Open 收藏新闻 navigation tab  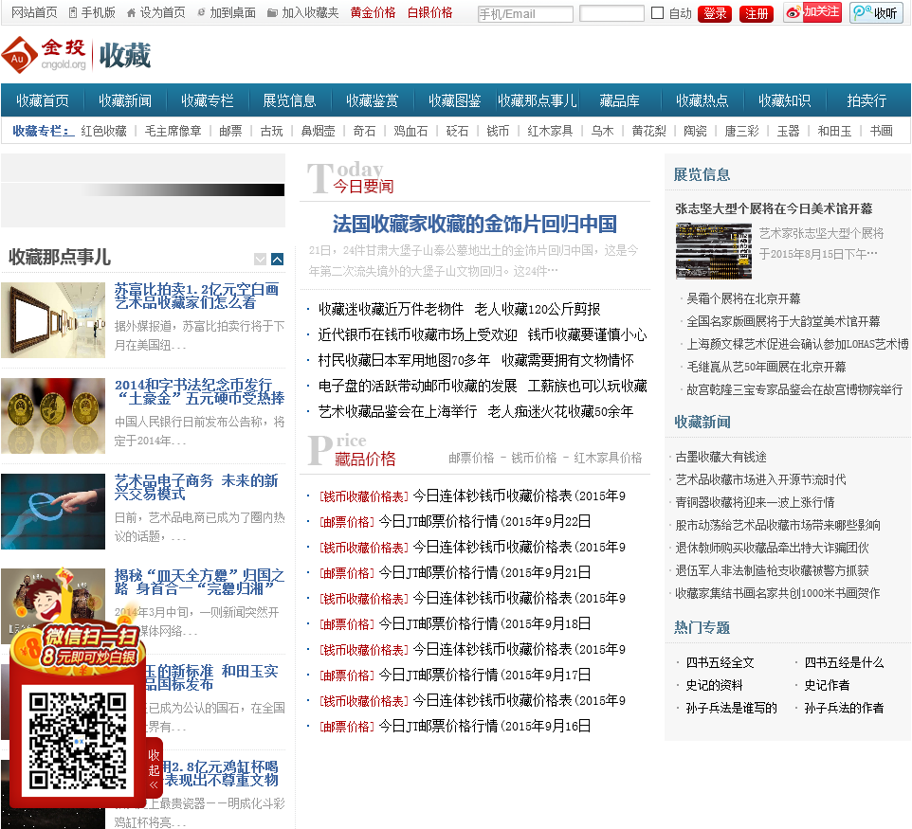pyautogui.click(x=125, y=100)
